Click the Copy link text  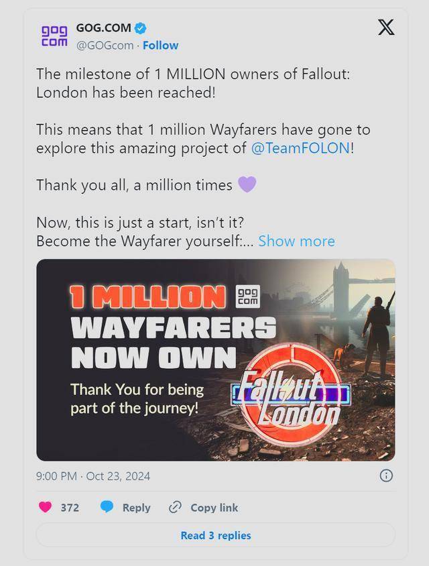click(x=214, y=508)
